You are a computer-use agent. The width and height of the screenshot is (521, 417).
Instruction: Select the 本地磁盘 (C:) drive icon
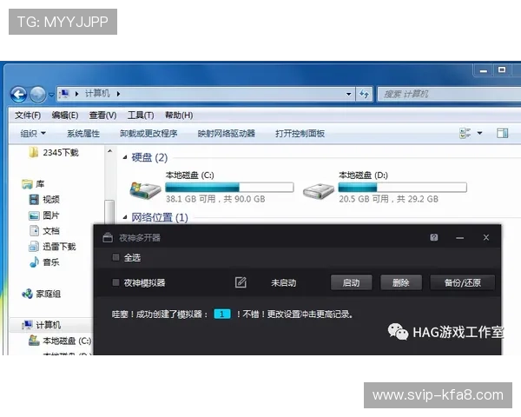pos(146,190)
